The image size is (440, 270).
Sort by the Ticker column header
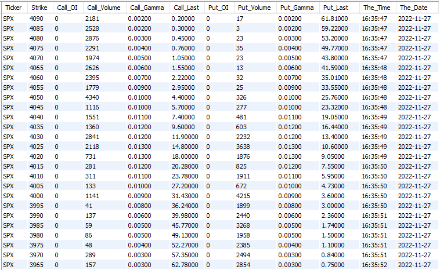tap(13, 8)
